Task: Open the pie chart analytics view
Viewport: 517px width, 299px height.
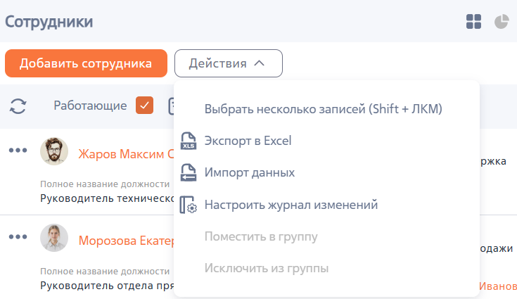Action: coord(502,21)
